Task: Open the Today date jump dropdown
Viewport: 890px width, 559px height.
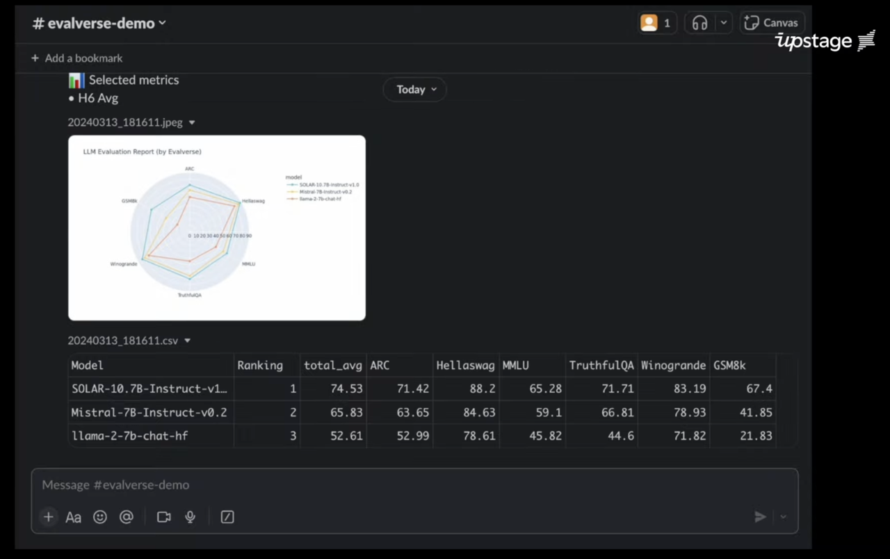Action: (414, 89)
